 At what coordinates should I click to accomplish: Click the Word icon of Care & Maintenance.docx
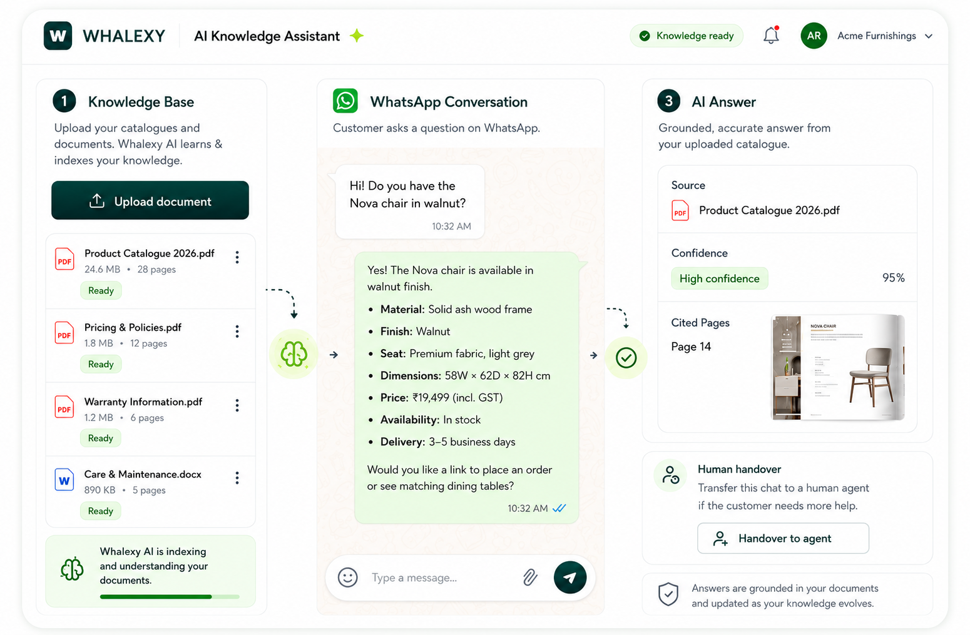(64, 480)
